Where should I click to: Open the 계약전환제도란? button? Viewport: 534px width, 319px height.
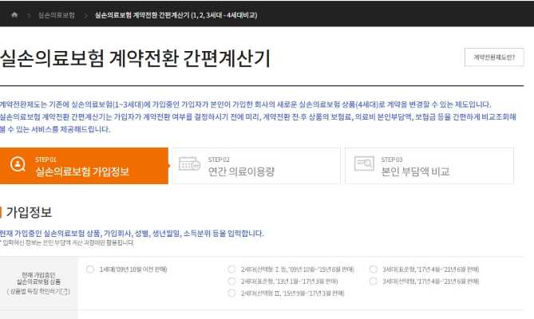tap(494, 57)
